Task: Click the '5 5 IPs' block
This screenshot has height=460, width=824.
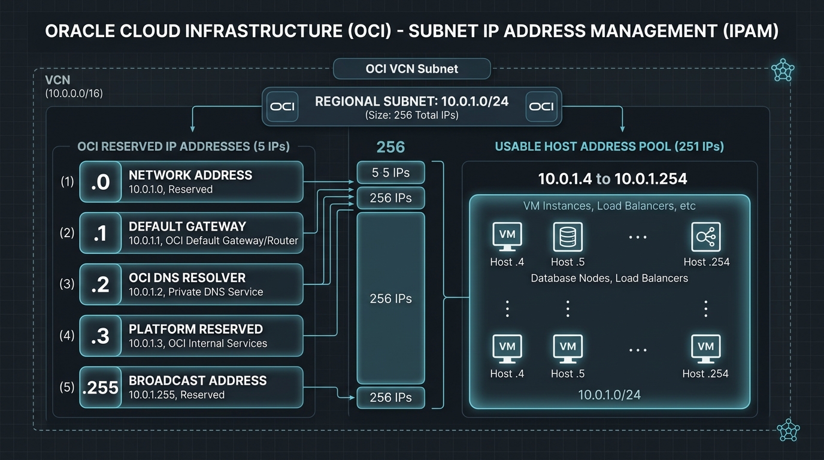Action: [391, 172]
